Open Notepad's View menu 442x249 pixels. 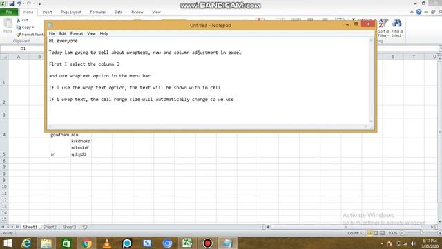point(91,34)
